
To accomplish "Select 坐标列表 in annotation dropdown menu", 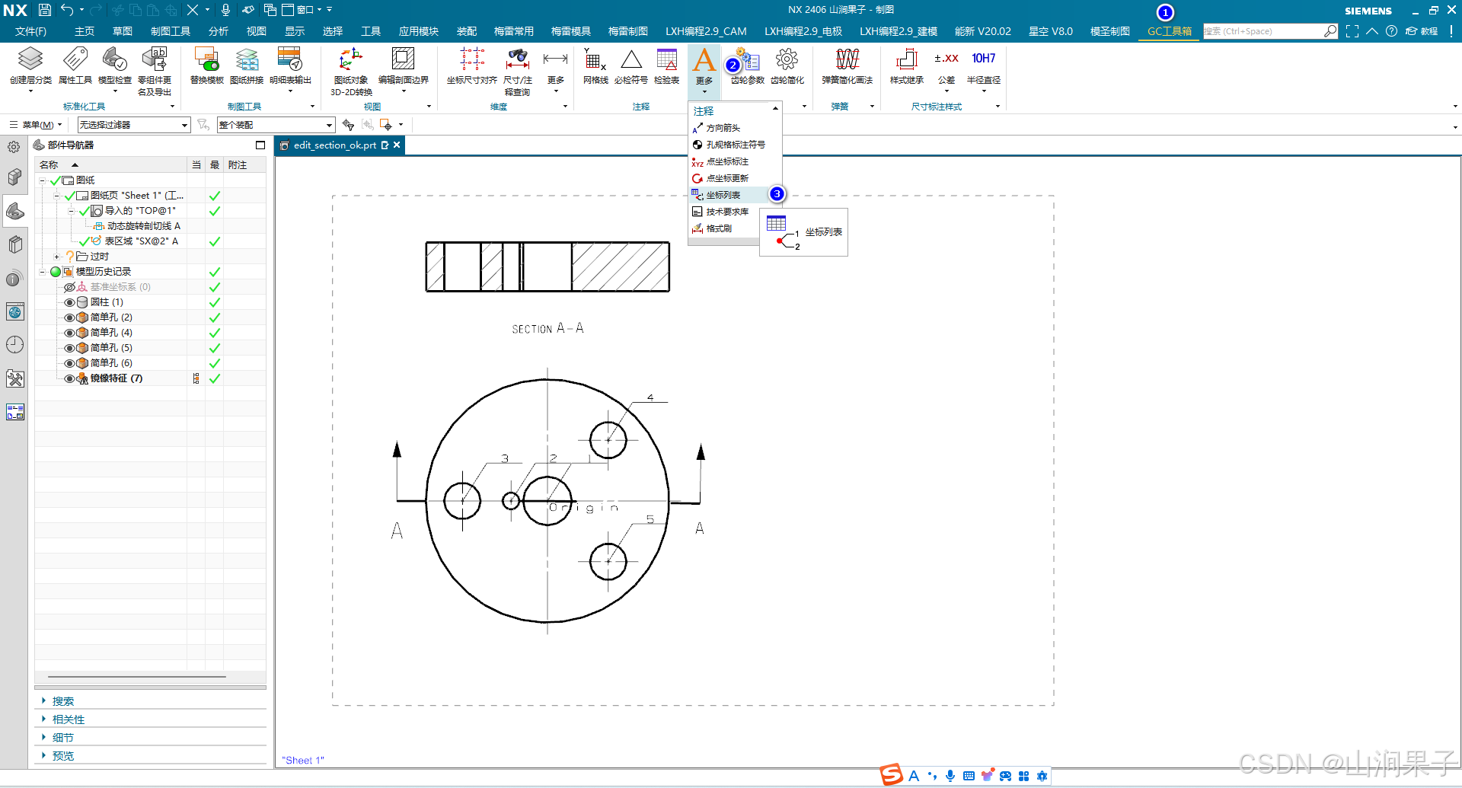I will pyautogui.click(x=723, y=195).
